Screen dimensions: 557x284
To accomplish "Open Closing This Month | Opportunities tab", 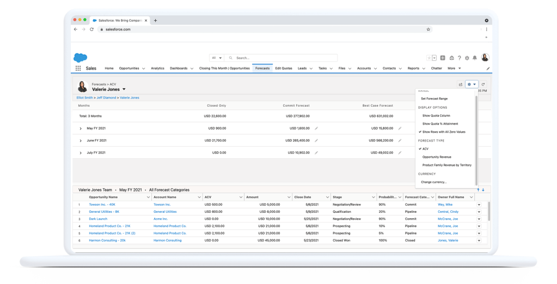I will click(x=224, y=68).
